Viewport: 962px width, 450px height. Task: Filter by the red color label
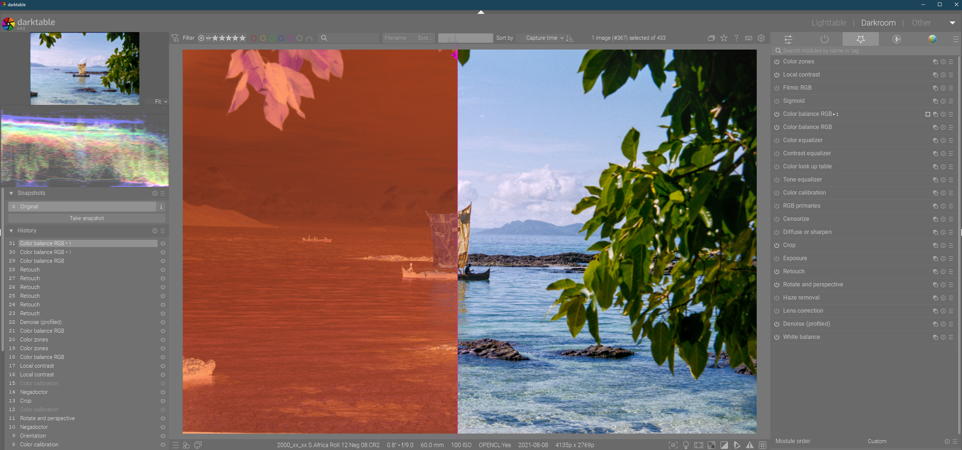click(x=254, y=38)
